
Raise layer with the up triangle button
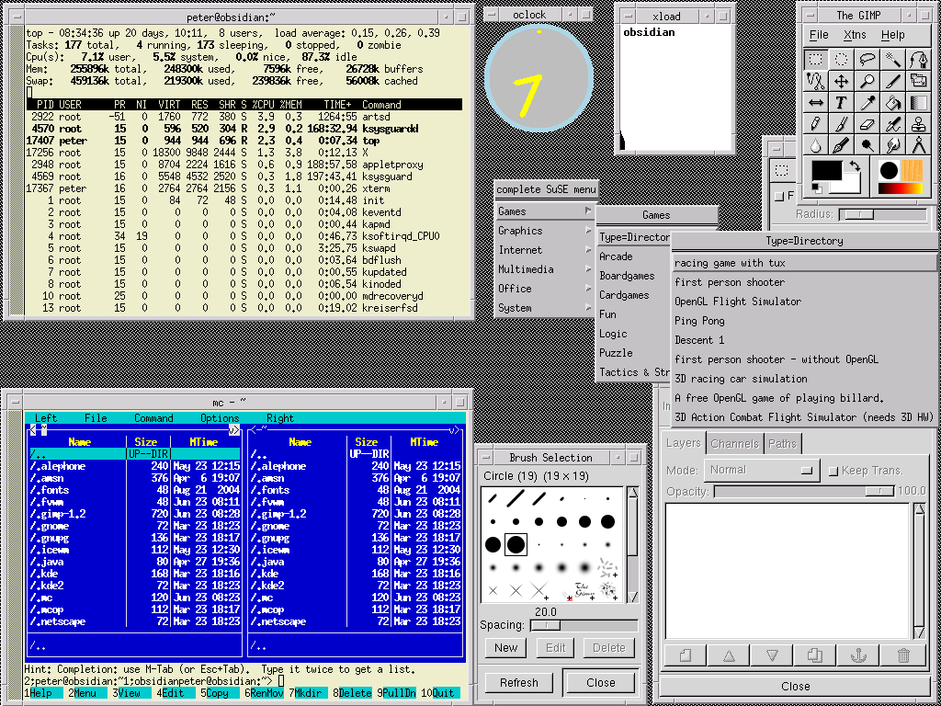coord(729,655)
